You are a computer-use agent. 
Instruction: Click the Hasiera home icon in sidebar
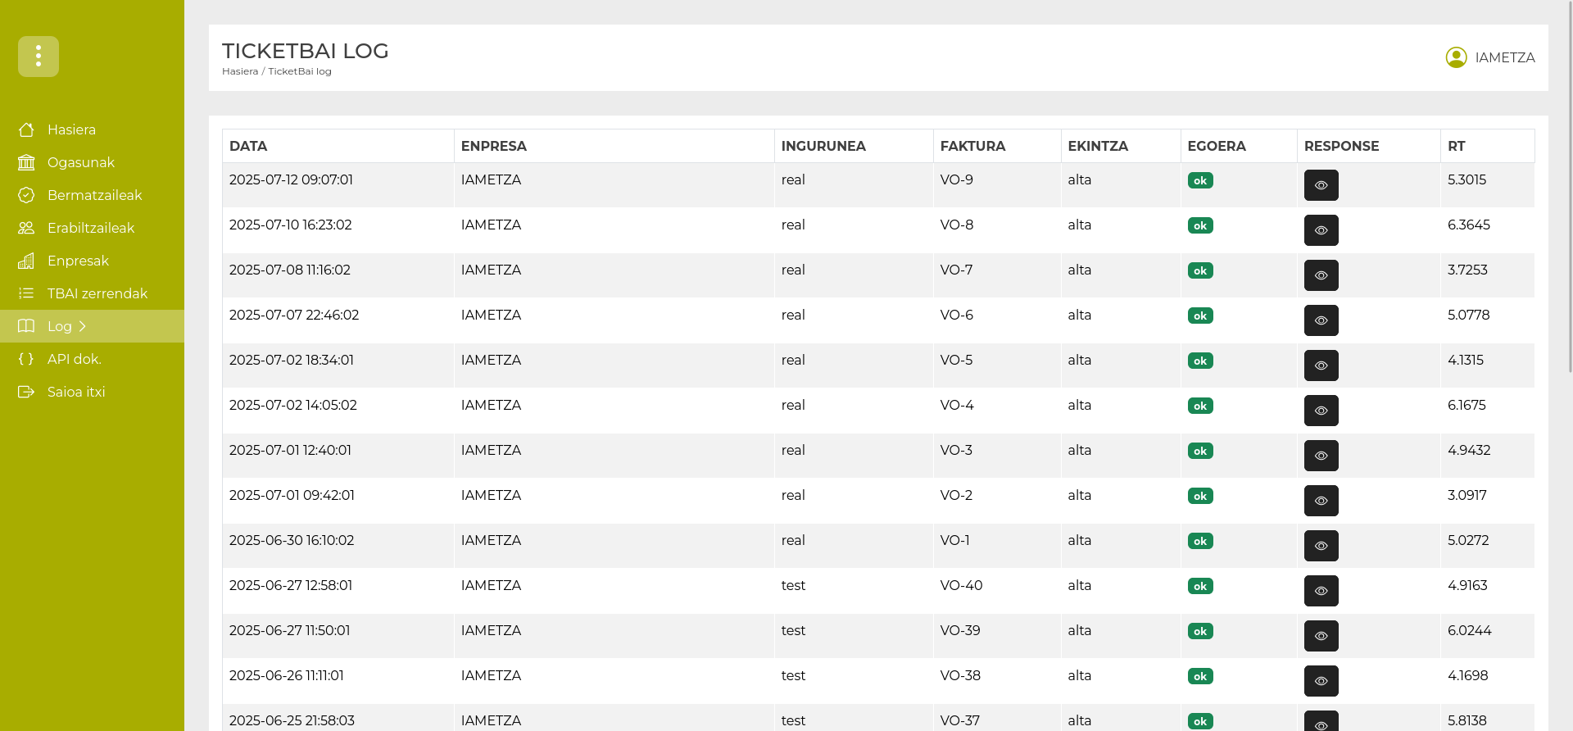(26, 129)
